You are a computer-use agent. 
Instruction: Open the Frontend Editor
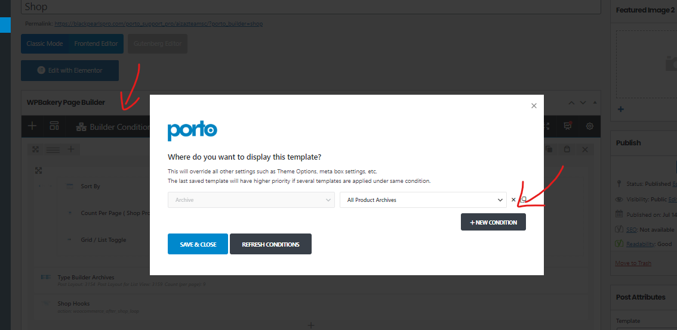point(96,43)
